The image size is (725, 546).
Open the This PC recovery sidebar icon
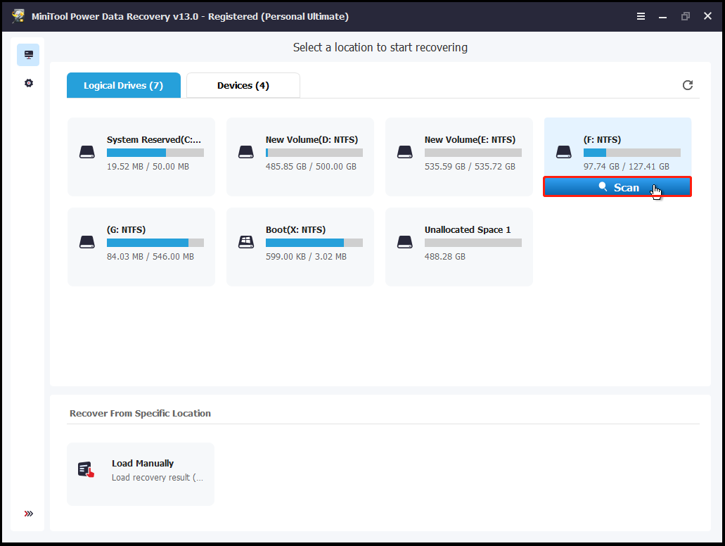click(x=28, y=55)
